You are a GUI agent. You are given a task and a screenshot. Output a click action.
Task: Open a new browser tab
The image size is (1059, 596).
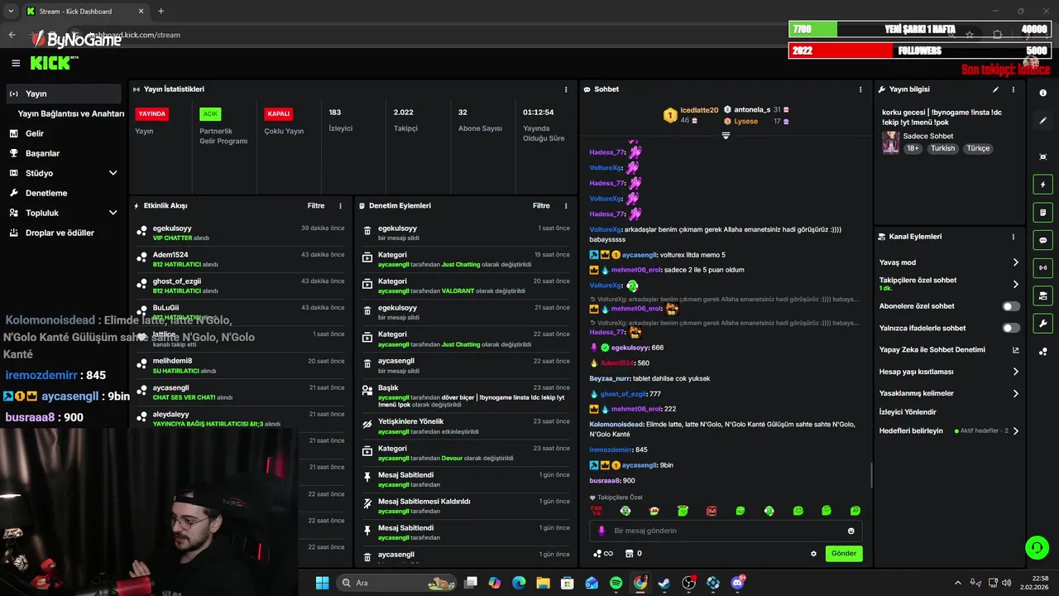coord(161,12)
